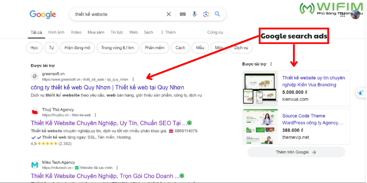
Task: Click the kienvua.com product thumbnail
Action: pyautogui.click(x=260, y=89)
